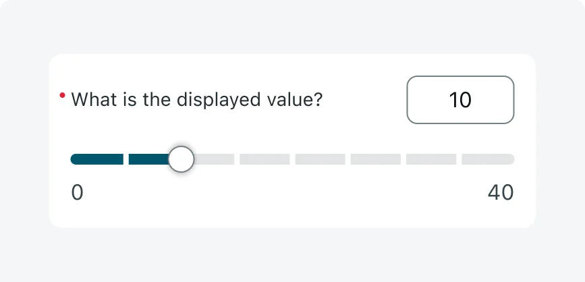This screenshot has width=585, height=282.
Task: Click the gap at the slider track midpoint
Action: 292,159
